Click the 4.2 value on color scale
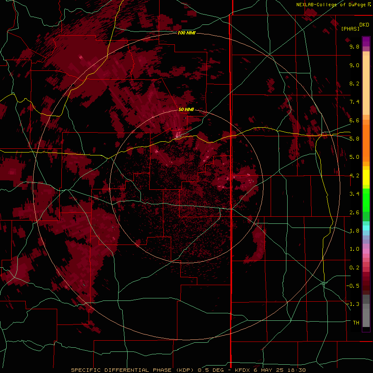The width and height of the screenshot is (373, 373). [354, 176]
